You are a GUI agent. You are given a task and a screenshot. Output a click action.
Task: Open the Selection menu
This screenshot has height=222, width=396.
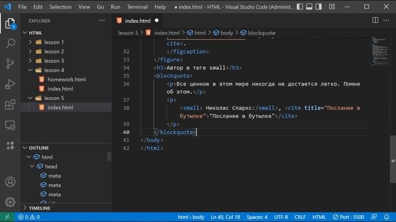point(61,7)
